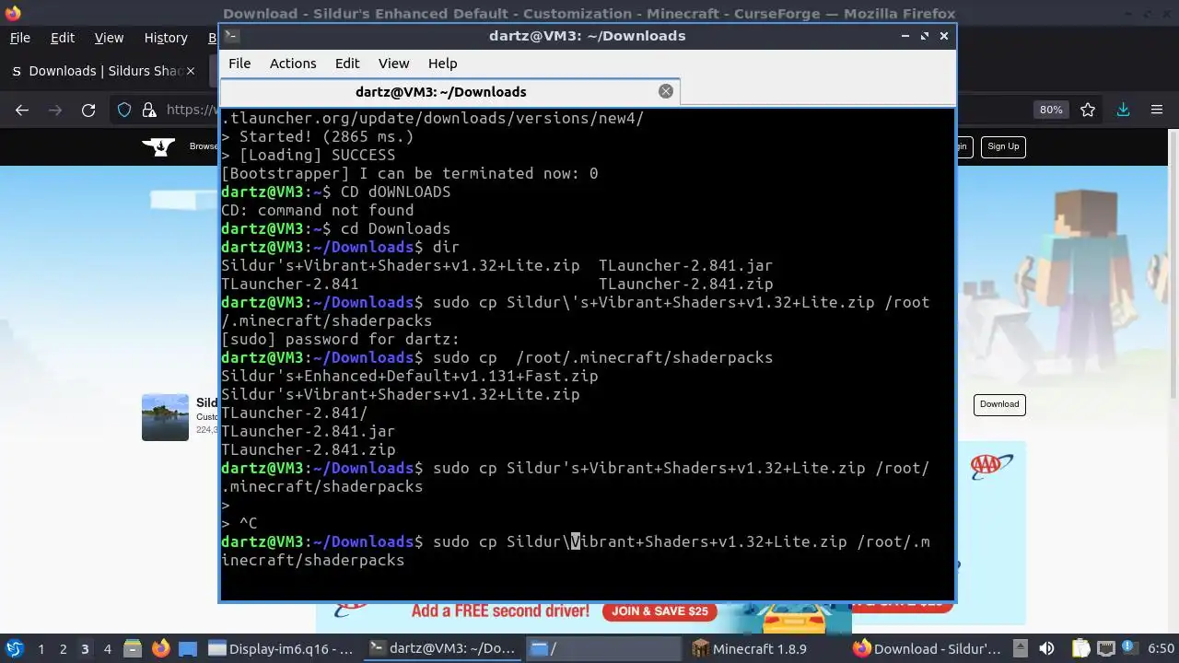Screen dimensions: 1179x663
Task: Select dartz@VM3 terminal taskbar entry
Action: [x=442, y=648]
